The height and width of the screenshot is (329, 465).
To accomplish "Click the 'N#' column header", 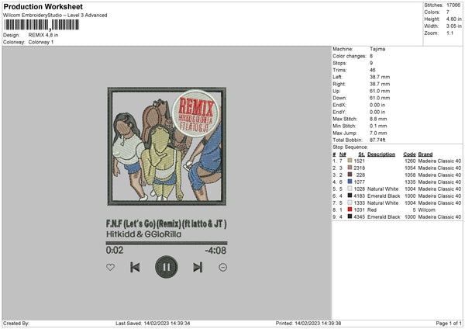I will point(343,154).
